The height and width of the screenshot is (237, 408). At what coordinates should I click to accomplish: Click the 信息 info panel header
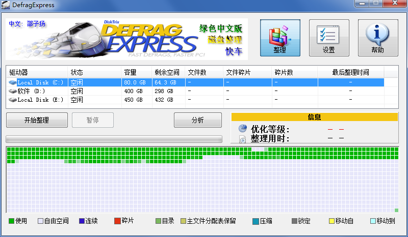(x=315, y=117)
